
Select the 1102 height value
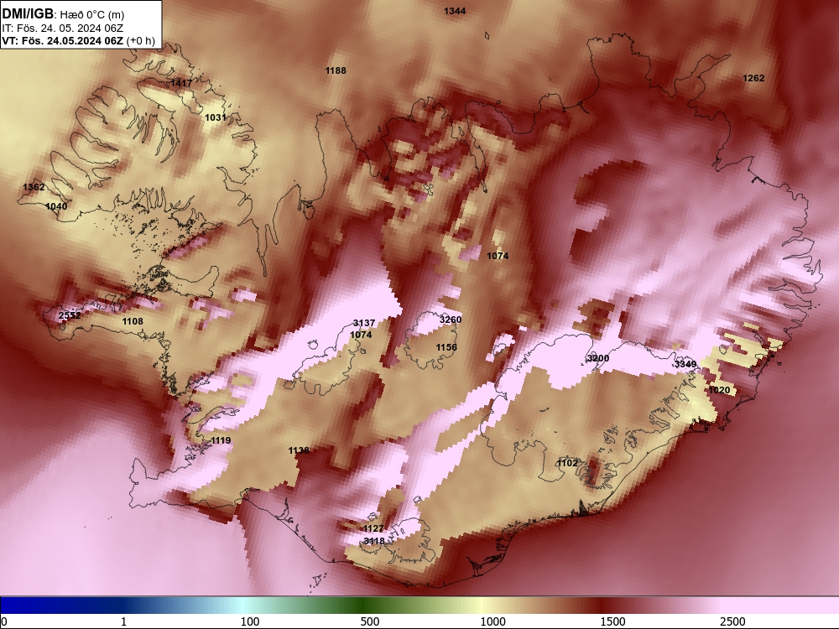point(567,463)
